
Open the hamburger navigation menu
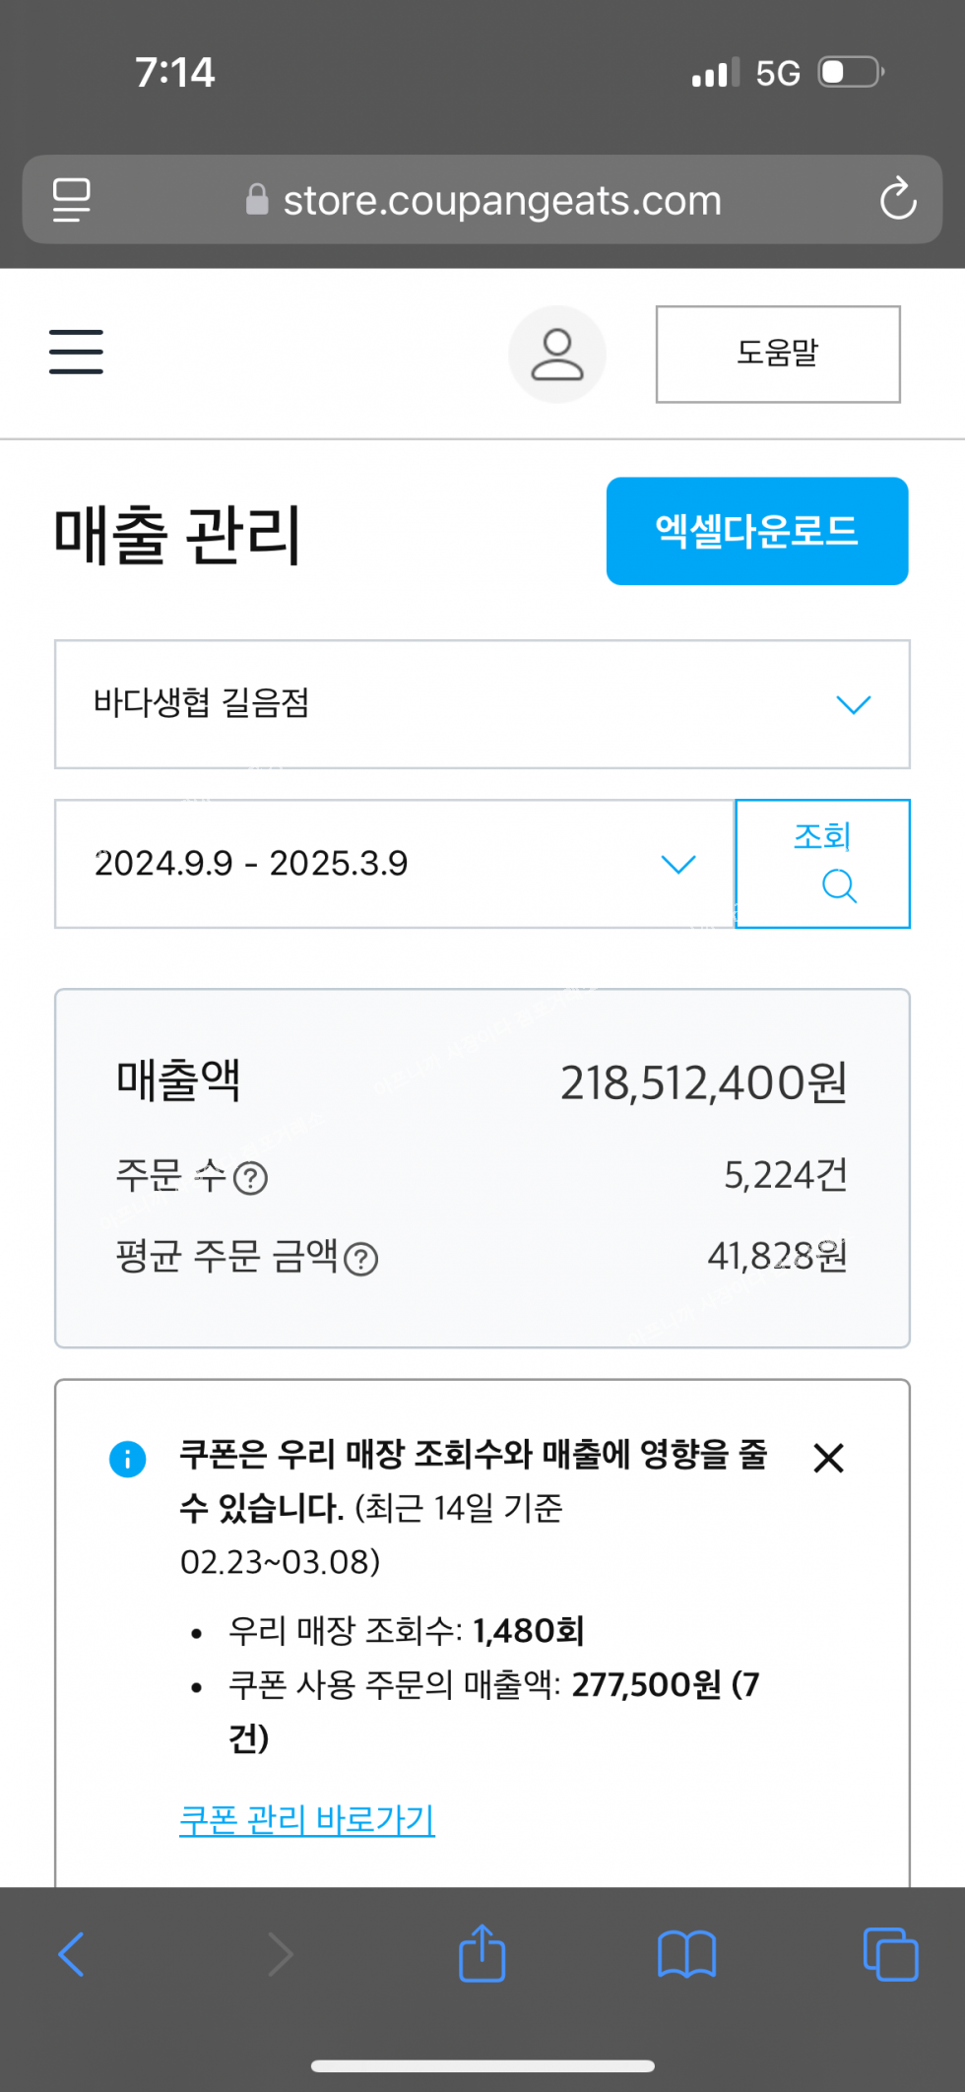click(76, 352)
